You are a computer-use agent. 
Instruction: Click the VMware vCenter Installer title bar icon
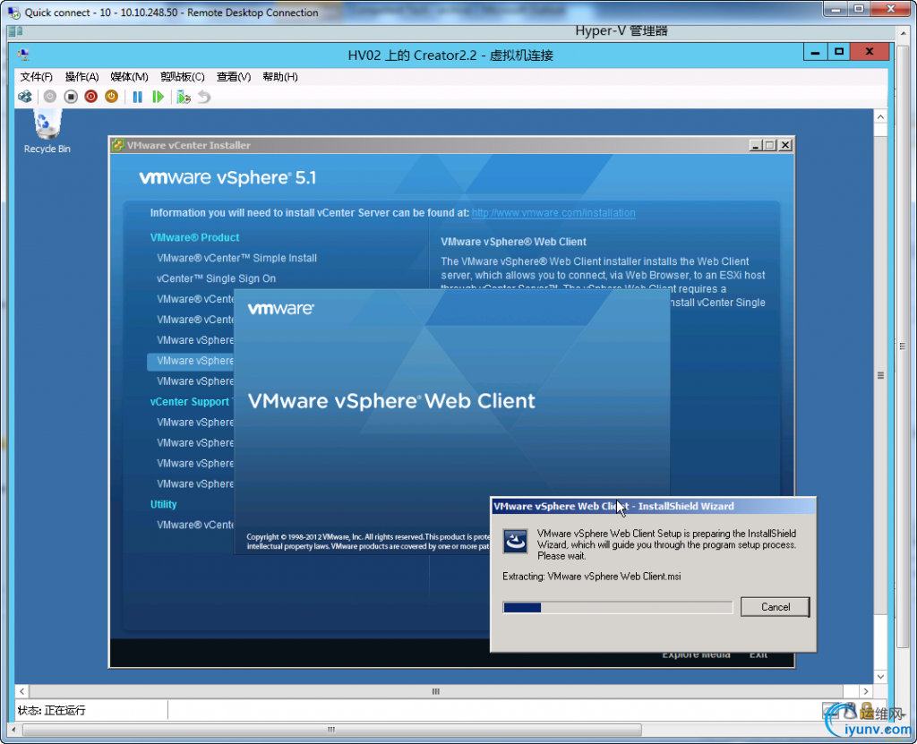pyautogui.click(x=117, y=145)
